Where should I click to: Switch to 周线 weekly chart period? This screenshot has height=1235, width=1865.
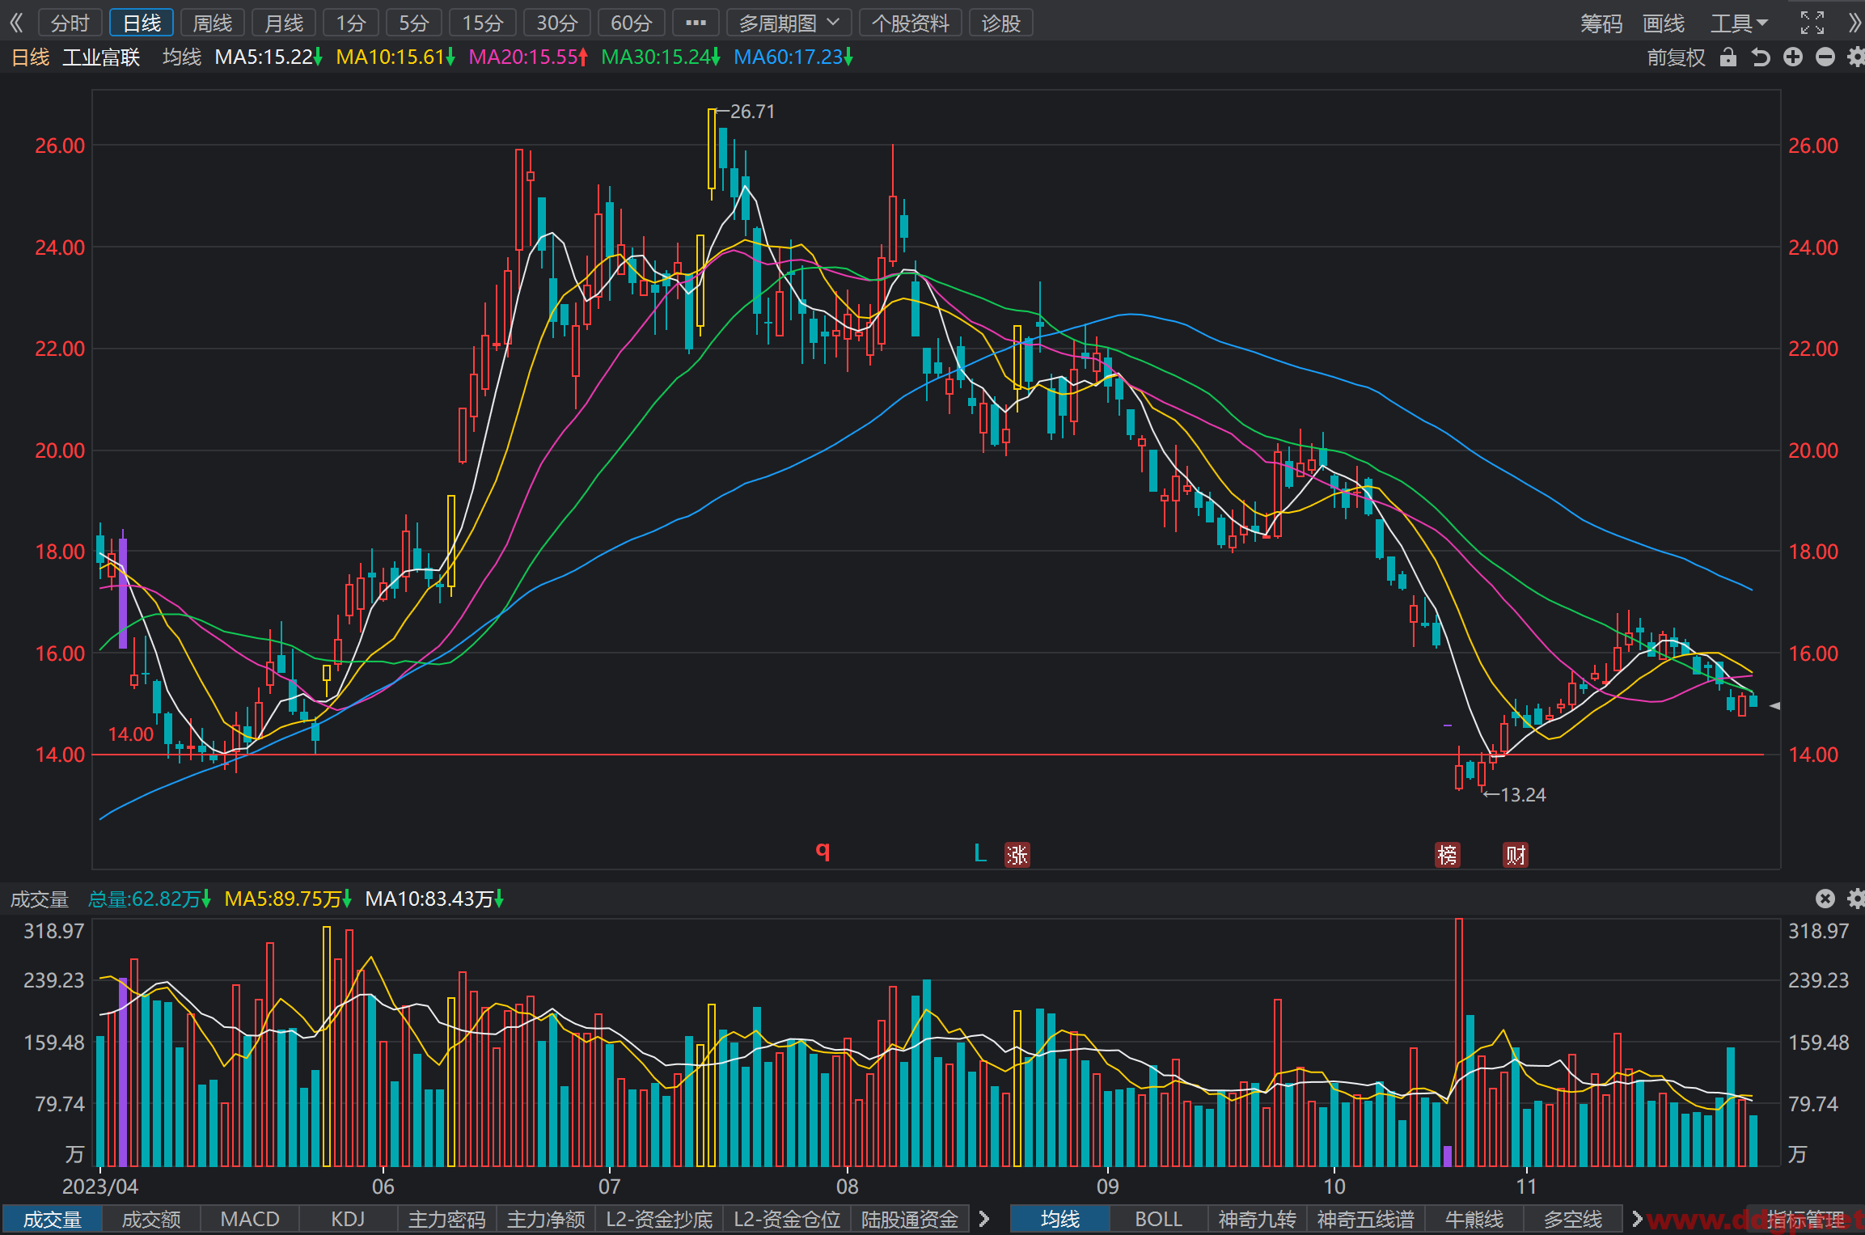(x=213, y=23)
